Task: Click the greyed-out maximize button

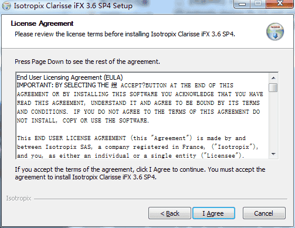Action: 258,4
